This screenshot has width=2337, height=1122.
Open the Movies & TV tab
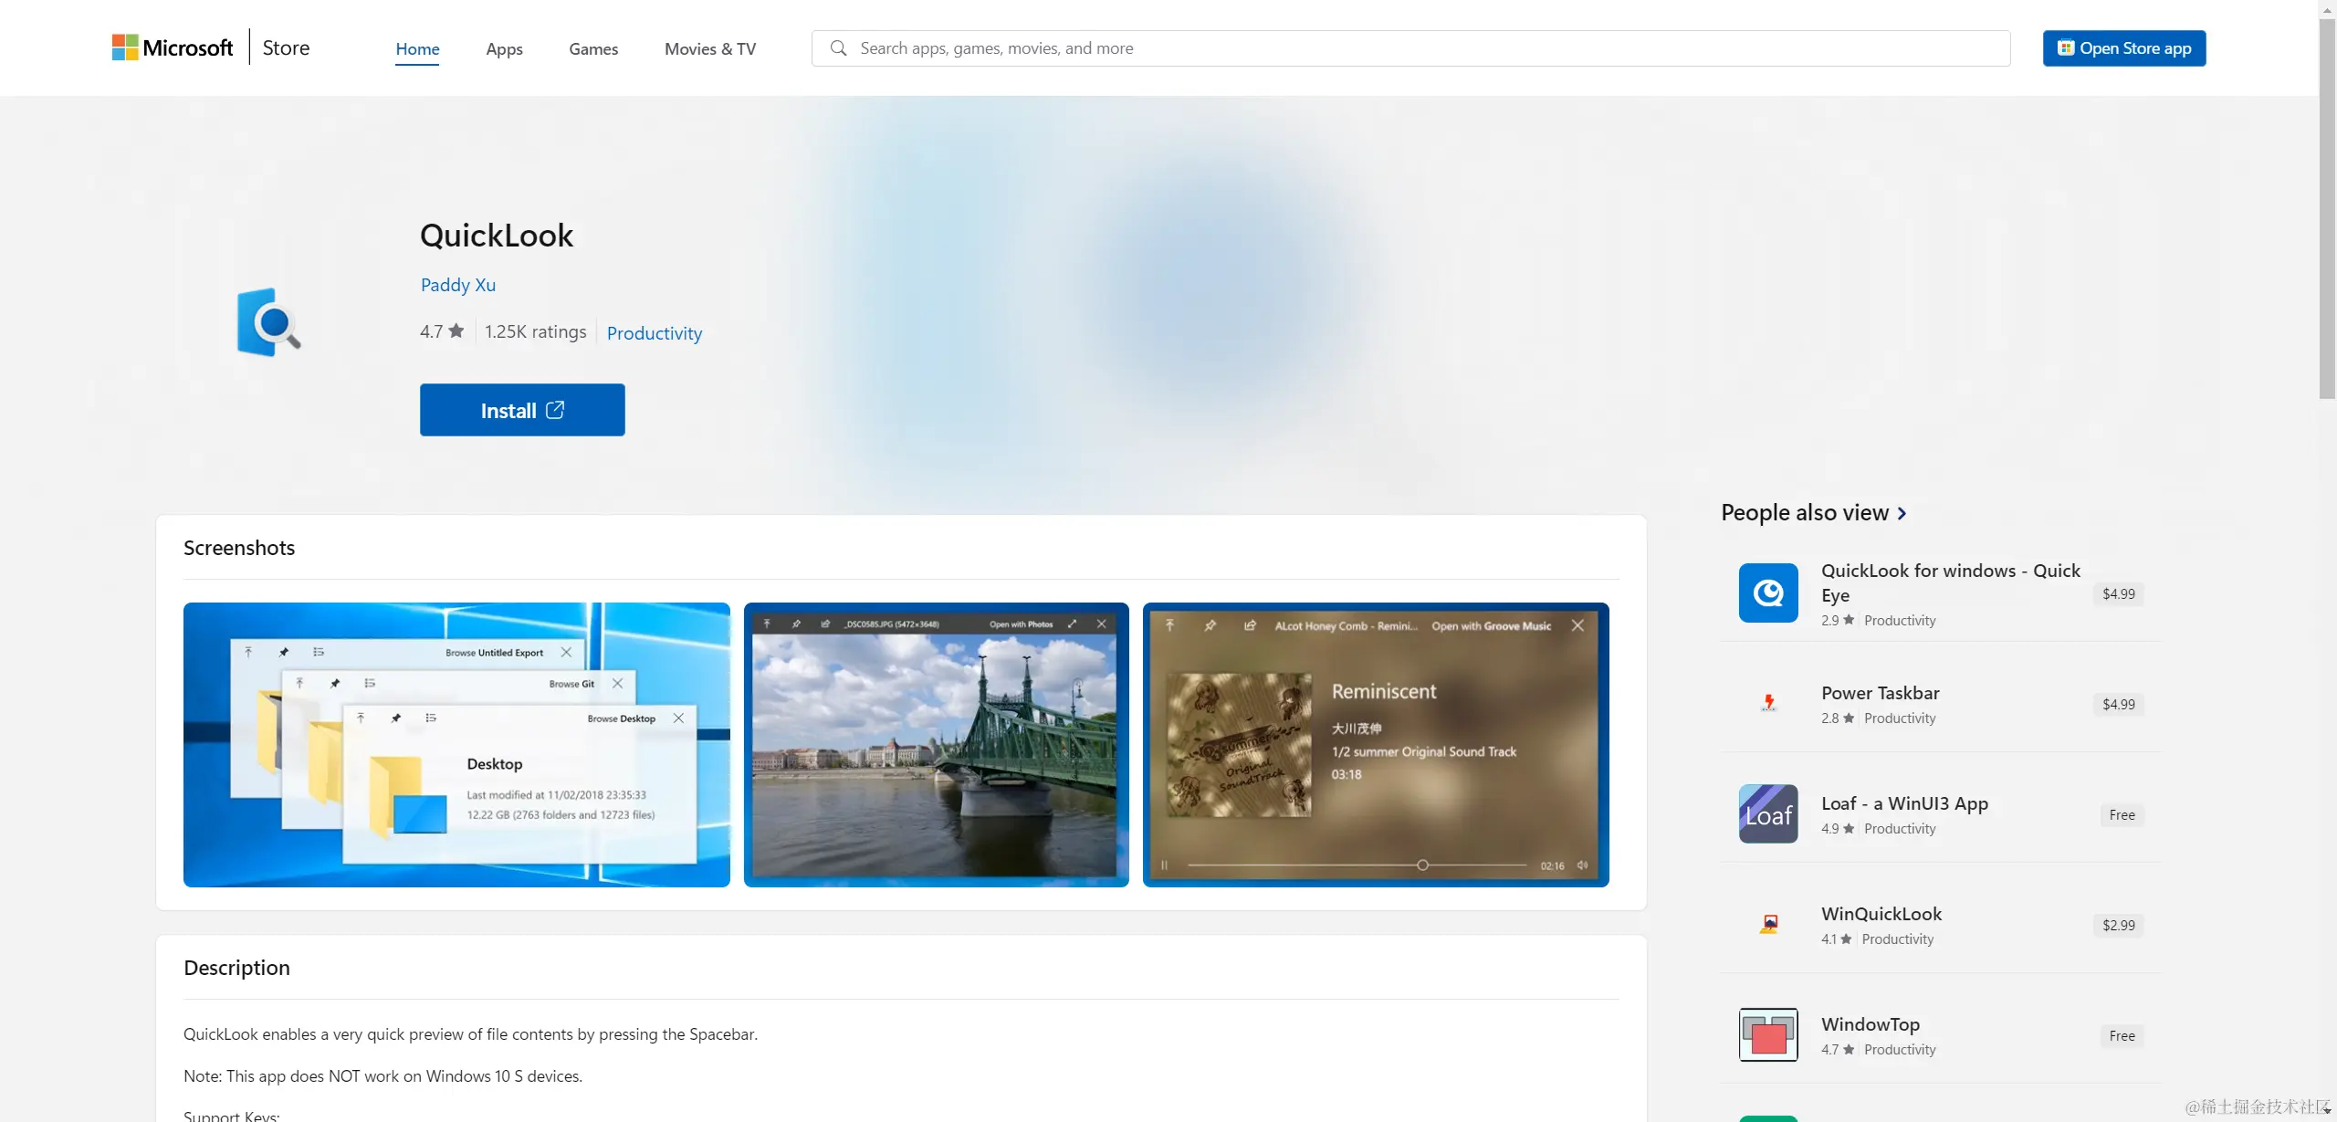pos(710,48)
